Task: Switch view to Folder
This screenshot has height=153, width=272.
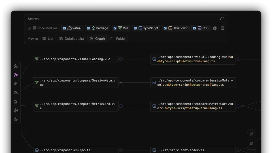Action: coord(118,39)
